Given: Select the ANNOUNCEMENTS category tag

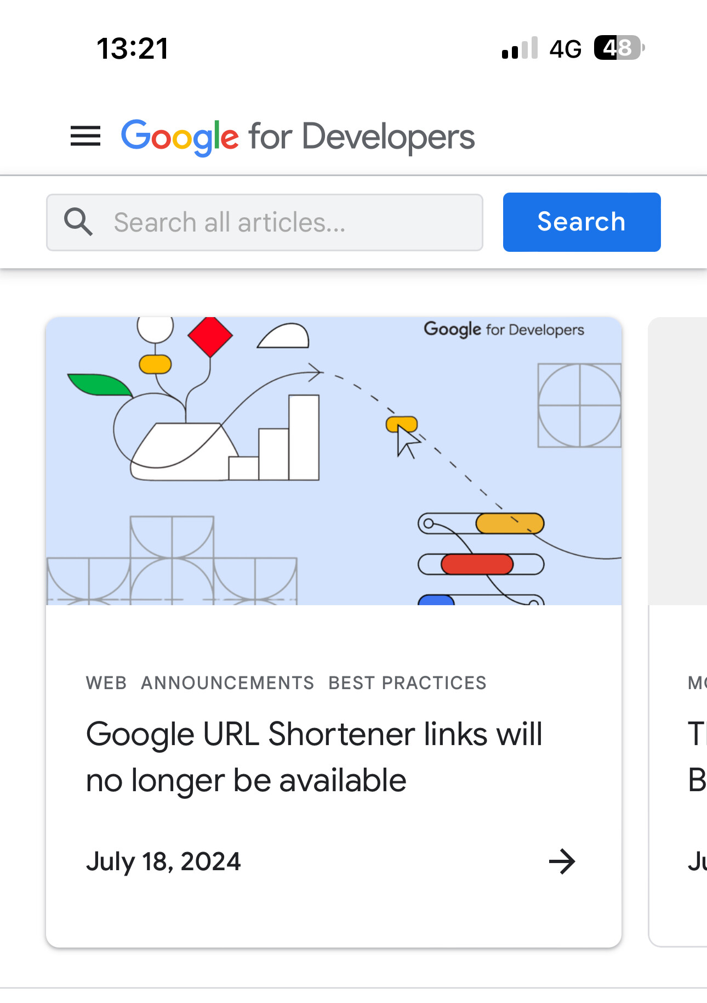Looking at the screenshot, I should [x=227, y=683].
